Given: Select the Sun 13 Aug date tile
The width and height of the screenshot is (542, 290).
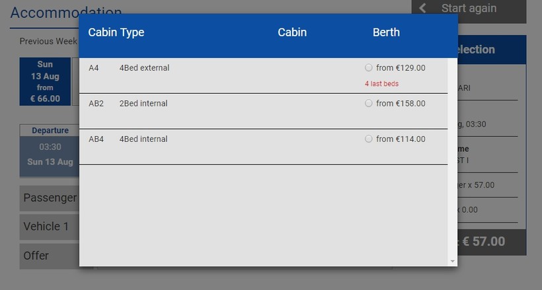Looking at the screenshot, I should coord(45,81).
